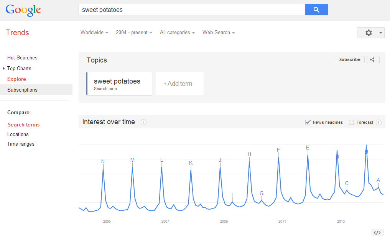Open the All categories dropdown
The width and height of the screenshot is (390, 238).
click(177, 33)
